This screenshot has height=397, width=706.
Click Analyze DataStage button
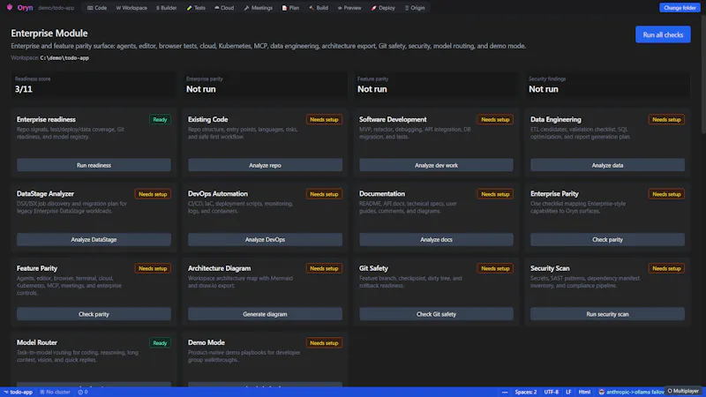(94, 239)
